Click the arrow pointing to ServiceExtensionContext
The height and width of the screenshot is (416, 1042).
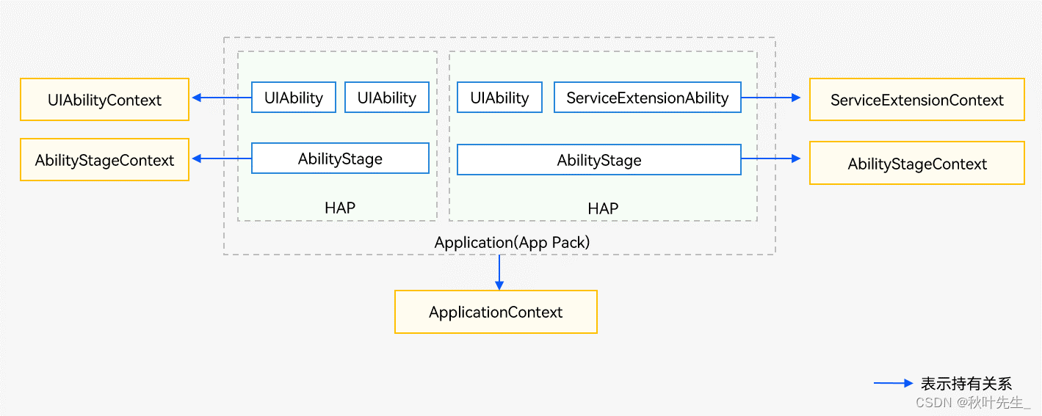771,98
